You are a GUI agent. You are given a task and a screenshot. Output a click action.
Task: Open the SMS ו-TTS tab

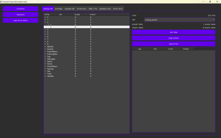[93, 9]
